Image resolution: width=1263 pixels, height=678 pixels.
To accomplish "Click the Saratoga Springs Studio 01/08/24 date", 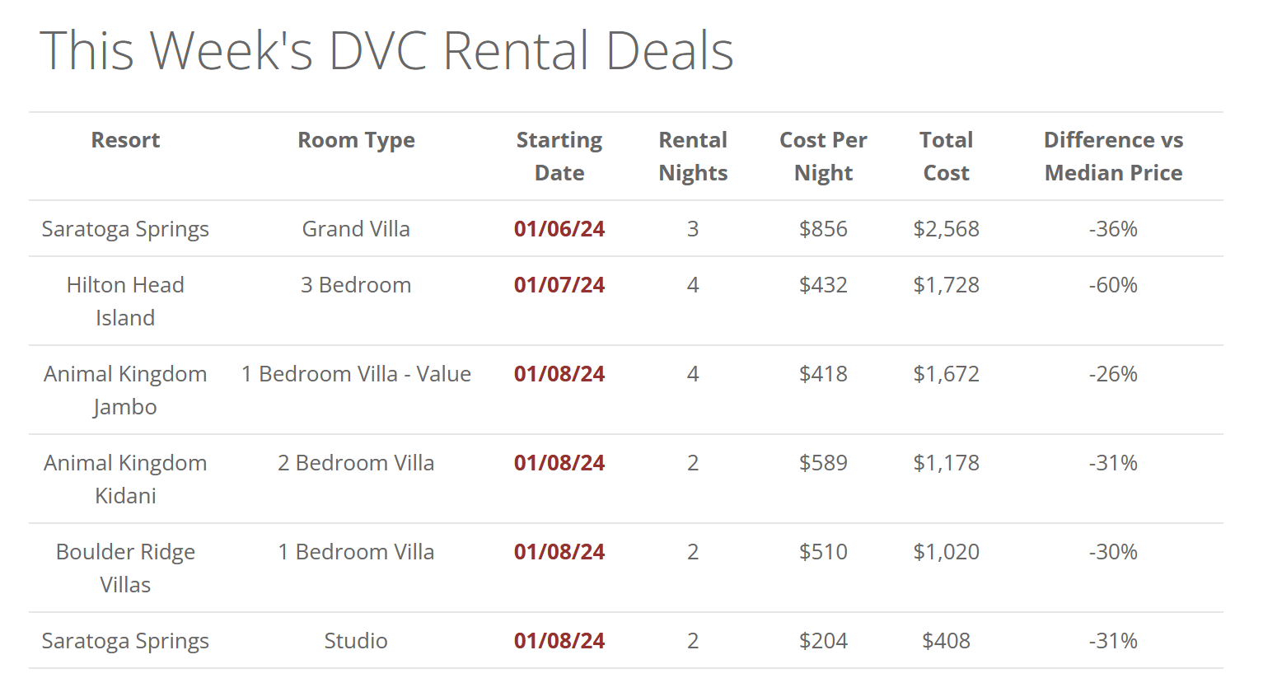I will [559, 641].
